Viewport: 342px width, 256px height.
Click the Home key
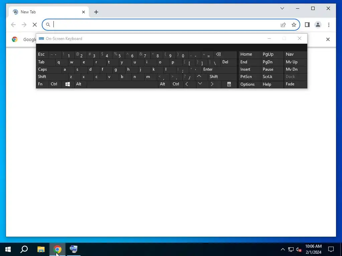[249, 55]
